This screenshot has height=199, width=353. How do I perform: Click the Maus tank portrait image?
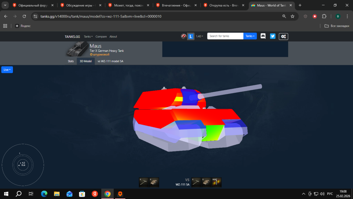pyautogui.click(x=77, y=49)
